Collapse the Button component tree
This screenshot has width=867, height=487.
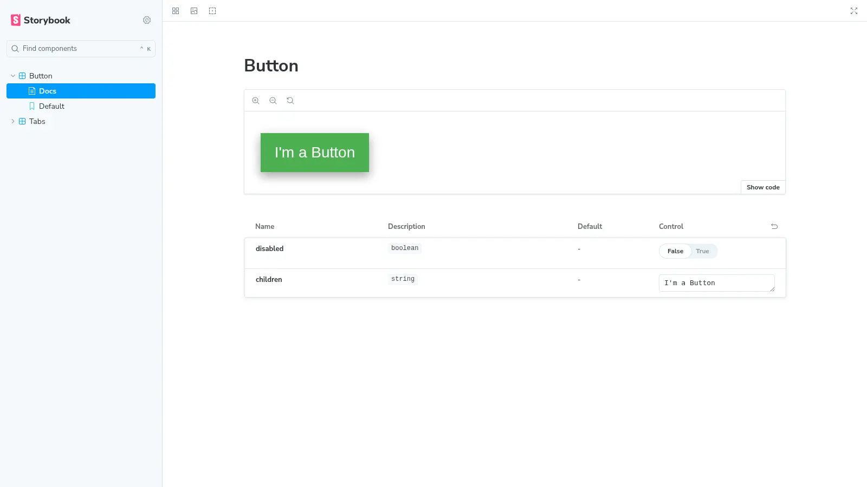click(13, 76)
